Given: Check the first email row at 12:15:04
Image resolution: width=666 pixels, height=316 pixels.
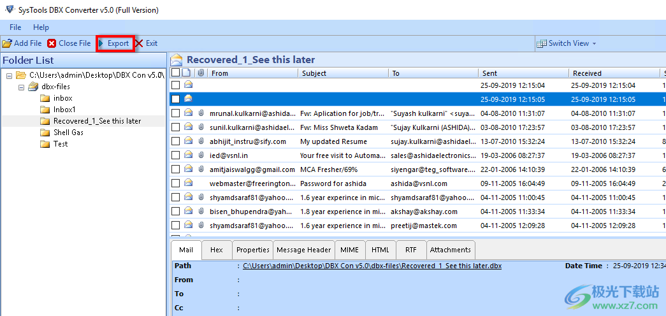Looking at the screenshot, I should 175,85.
